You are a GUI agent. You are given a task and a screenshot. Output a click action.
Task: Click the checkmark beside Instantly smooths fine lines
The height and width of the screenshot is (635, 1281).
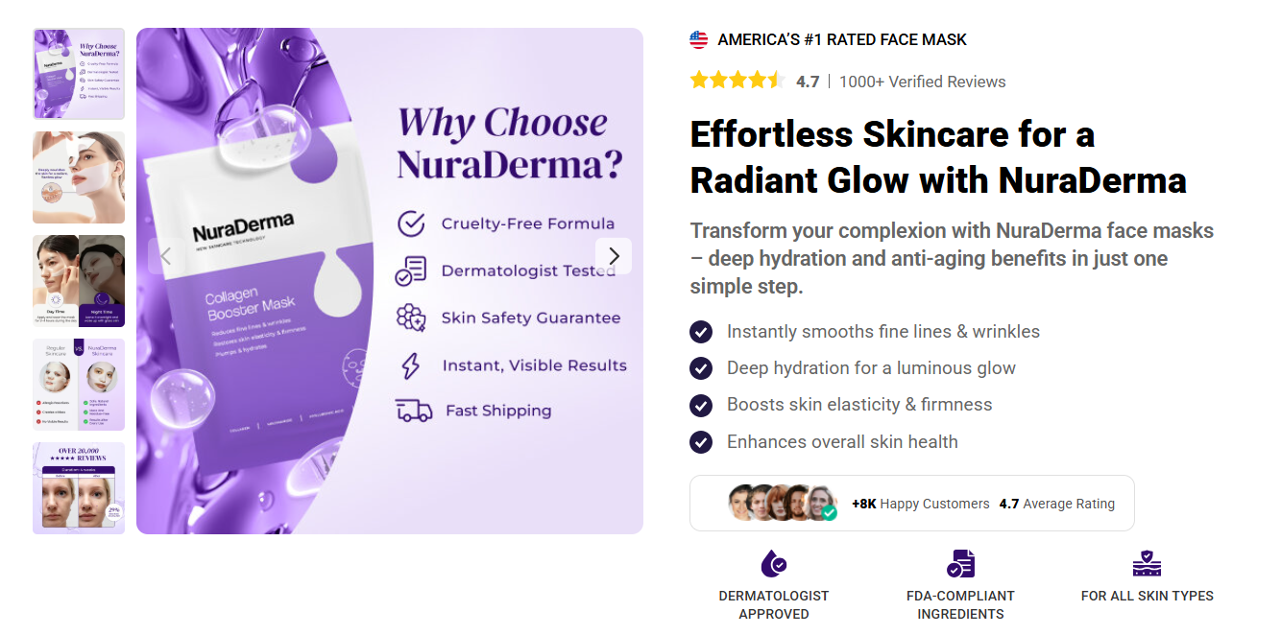tap(701, 332)
